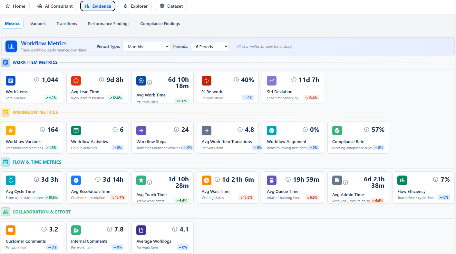This screenshot has width=456, height=254.
Task: Select the Avg Lead Time clock icon
Action: pos(76,80)
